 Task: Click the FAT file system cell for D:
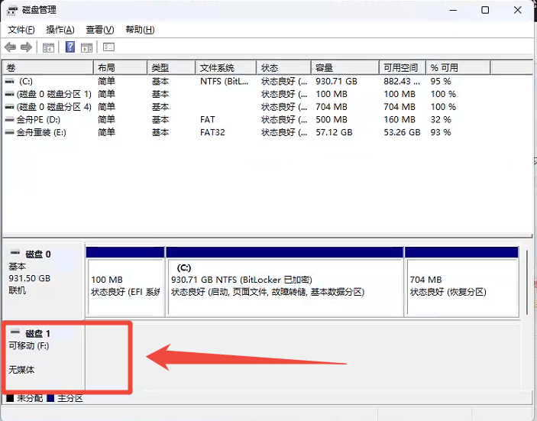coord(208,119)
